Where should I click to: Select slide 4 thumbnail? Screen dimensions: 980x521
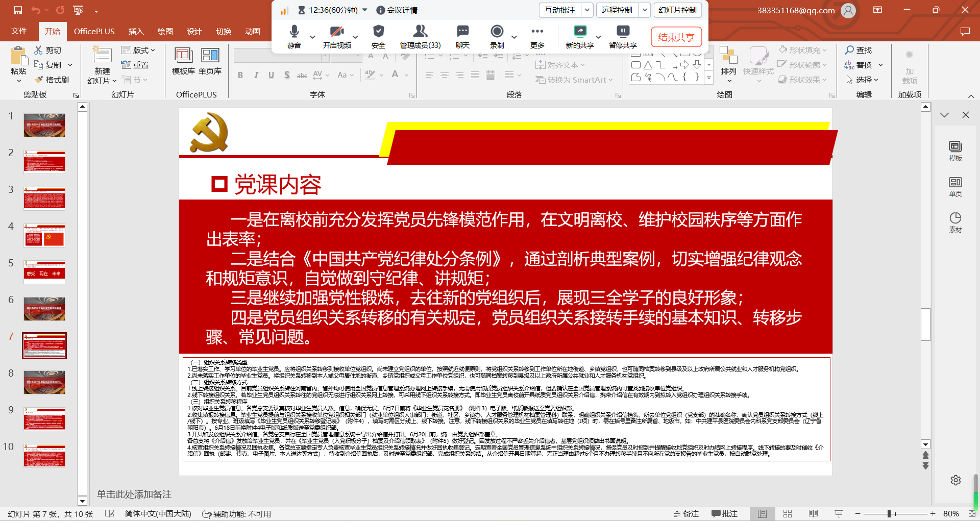tap(44, 236)
